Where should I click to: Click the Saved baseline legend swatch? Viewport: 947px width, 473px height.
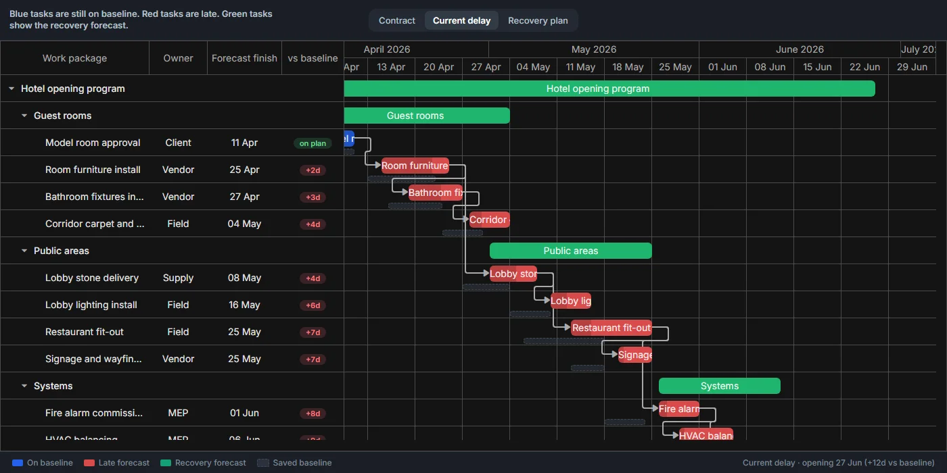click(263, 463)
